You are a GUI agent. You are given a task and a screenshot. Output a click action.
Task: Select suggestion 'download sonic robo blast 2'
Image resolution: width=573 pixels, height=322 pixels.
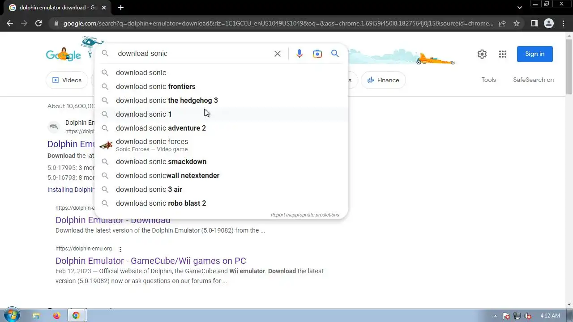[221, 203]
